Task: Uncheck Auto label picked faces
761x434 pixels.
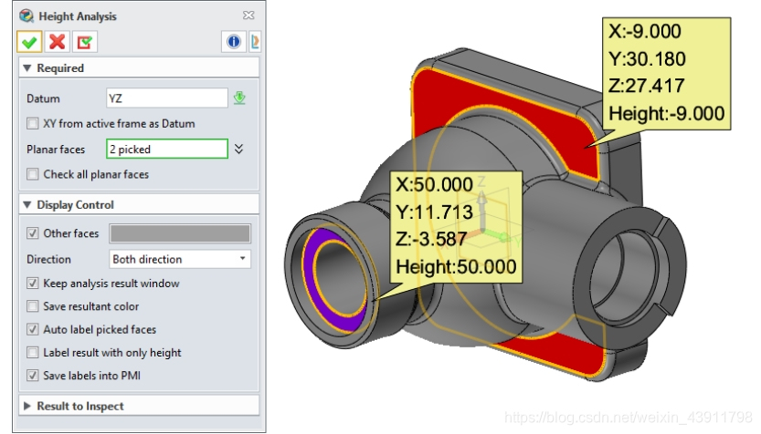Action: point(33,330)
